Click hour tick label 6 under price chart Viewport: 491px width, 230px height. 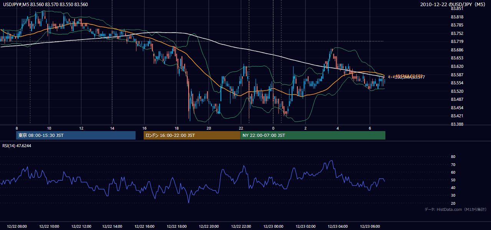370,128
